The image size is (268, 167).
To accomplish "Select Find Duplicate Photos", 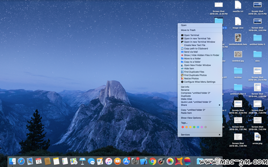I will pyautogui.click(x=200, y=75).
